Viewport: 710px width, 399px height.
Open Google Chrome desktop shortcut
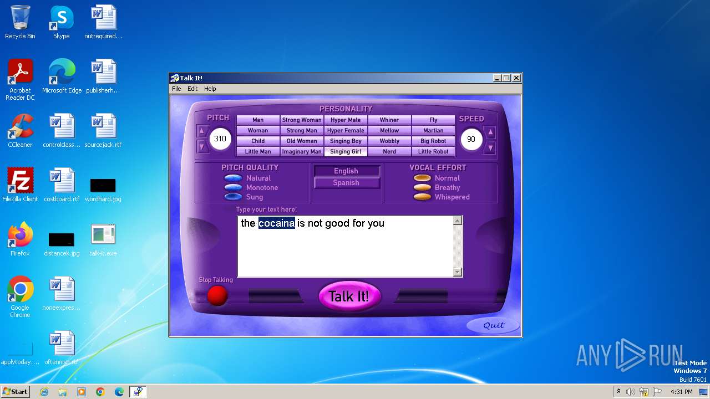tap(20, 297)
